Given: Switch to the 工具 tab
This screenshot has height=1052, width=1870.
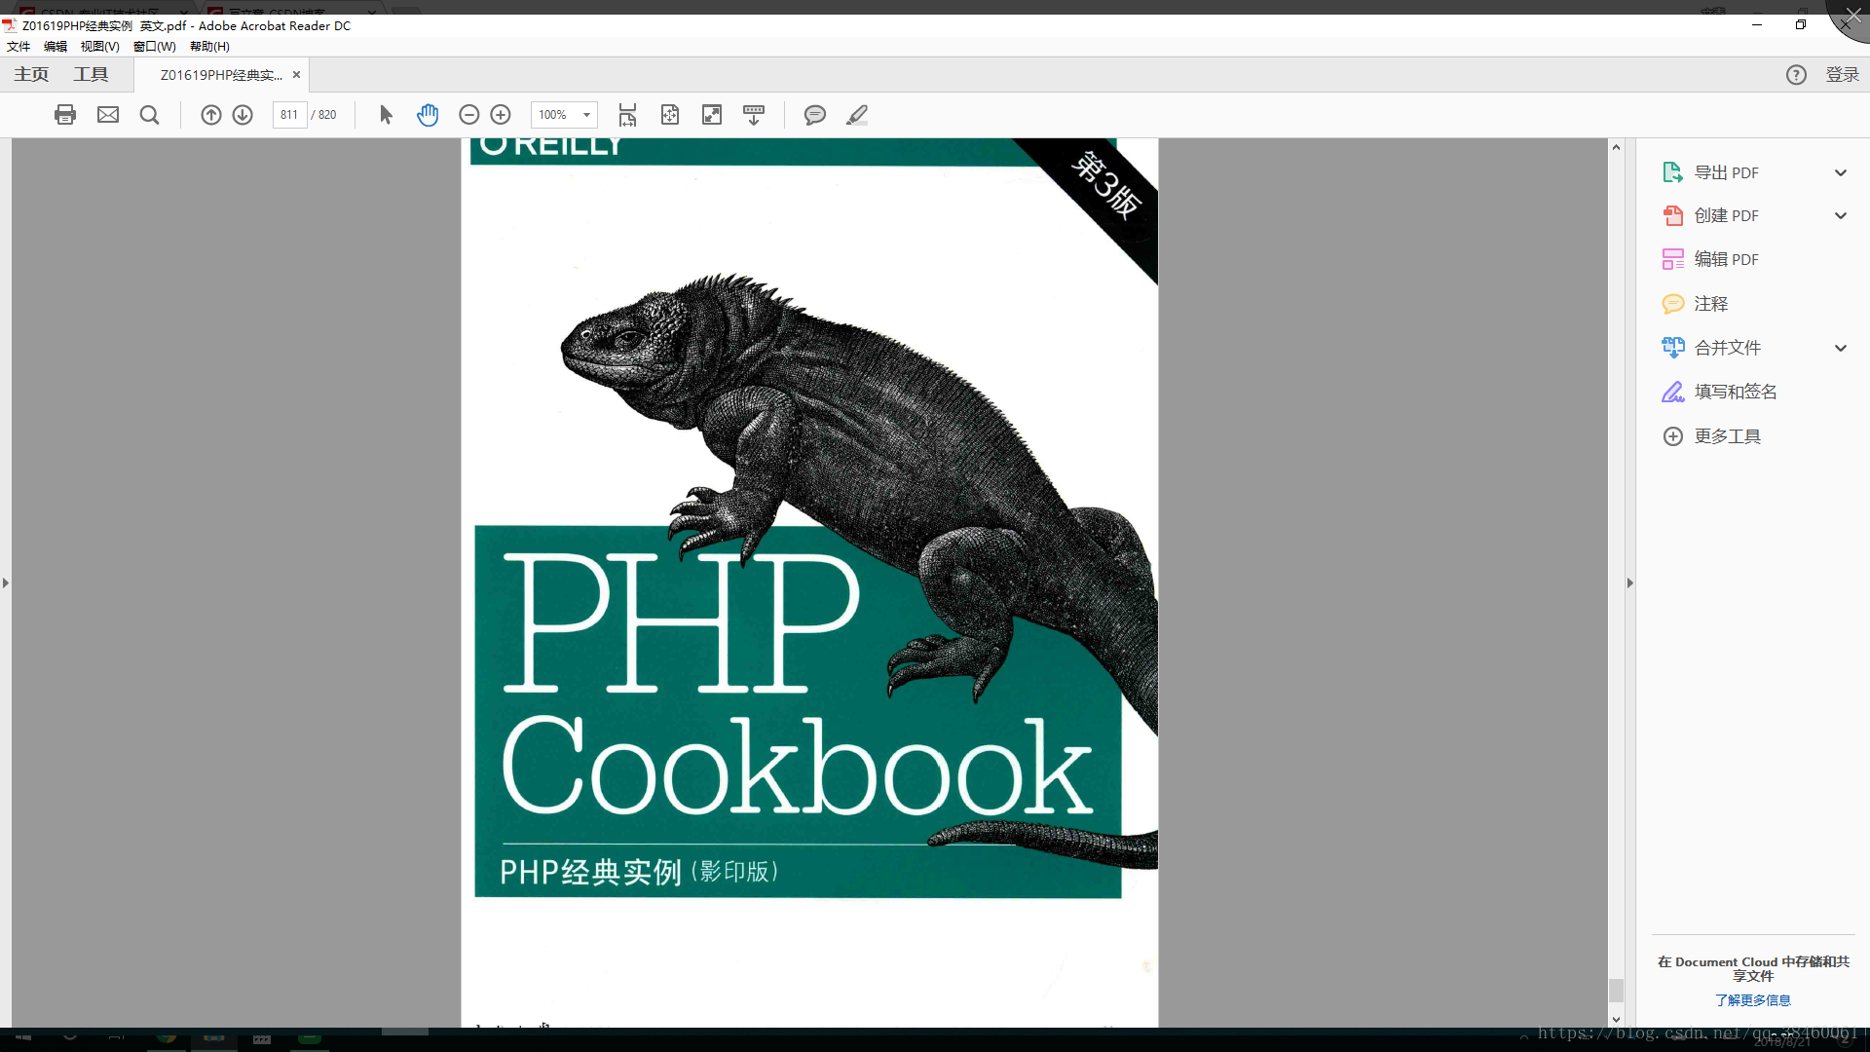Looking at the screenshot, I should tap(91, 75).
